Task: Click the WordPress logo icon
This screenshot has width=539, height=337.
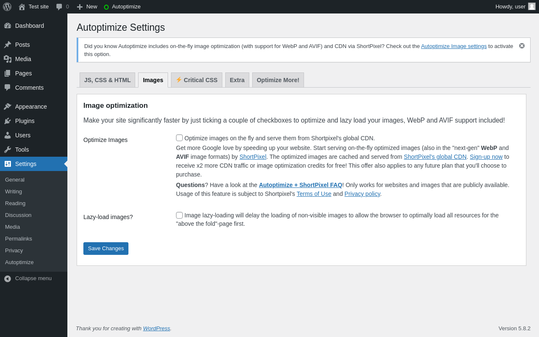Action: pyautogui.click(x=7, y=7)
